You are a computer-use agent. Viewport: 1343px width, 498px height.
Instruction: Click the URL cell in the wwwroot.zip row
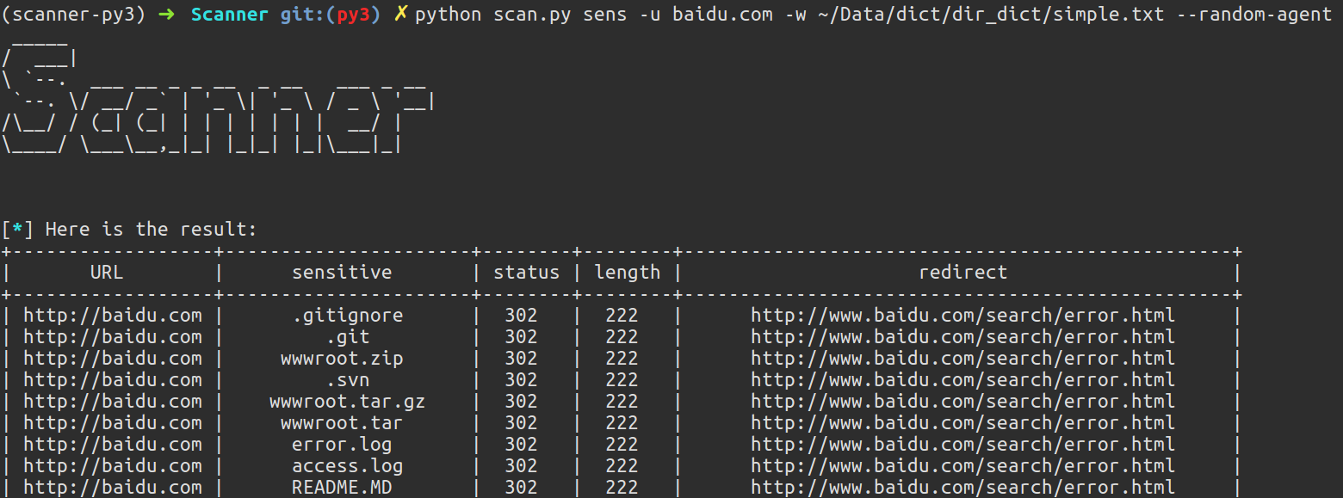[113, 359]
